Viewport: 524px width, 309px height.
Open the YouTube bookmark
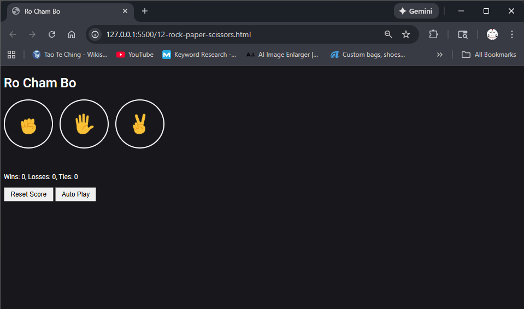[135, 55]
